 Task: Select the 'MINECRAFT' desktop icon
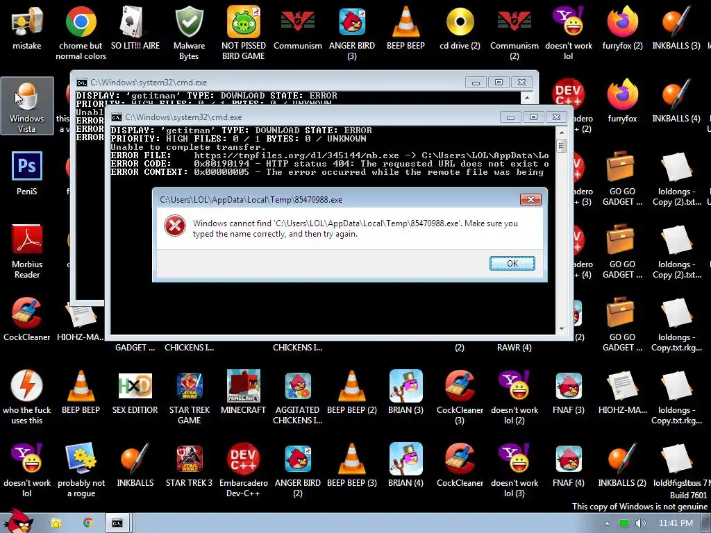(244, 393)
